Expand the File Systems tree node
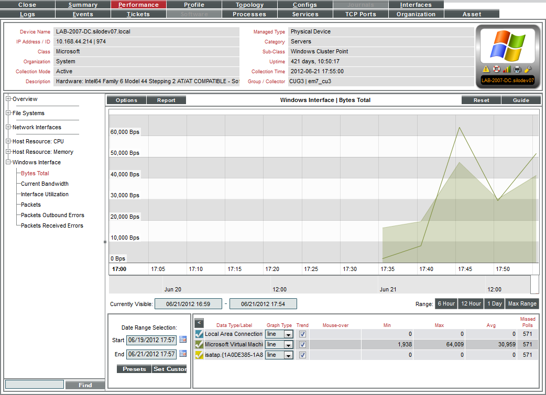This screenshot has height=395, width=546. point(8,113)
